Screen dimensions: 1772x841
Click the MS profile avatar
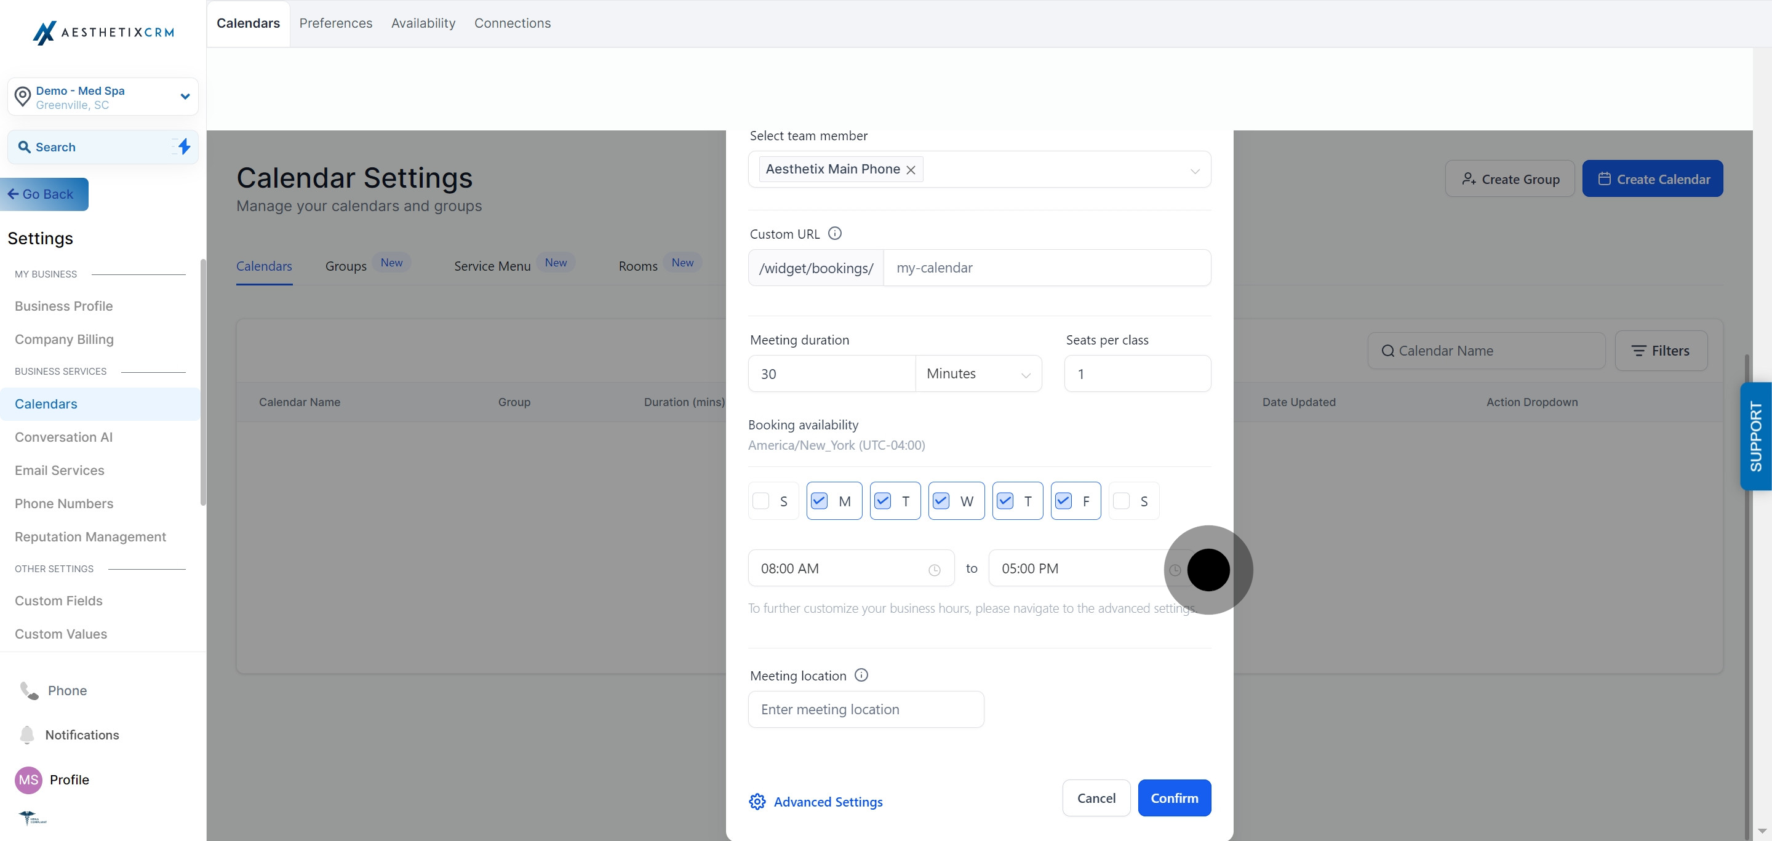point(28,780)
